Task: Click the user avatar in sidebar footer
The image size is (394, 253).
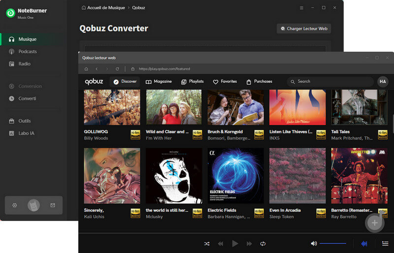Action: coord(33,205)
